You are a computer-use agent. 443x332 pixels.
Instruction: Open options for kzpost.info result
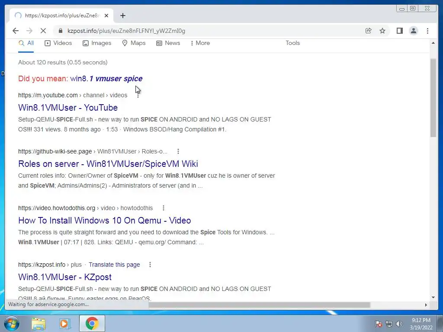click(x=150, y=265)
